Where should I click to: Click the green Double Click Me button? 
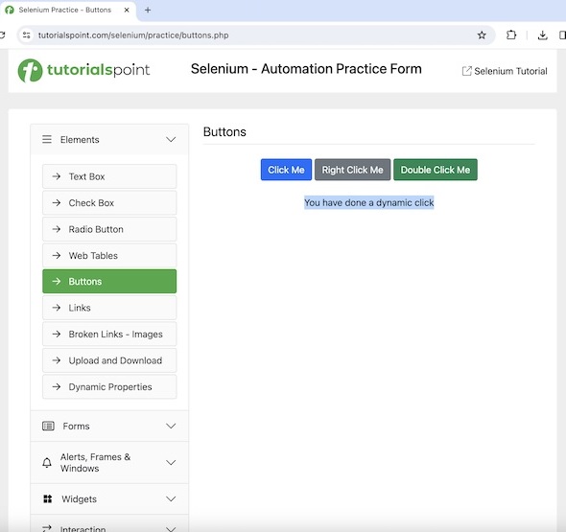click(436, 170)
